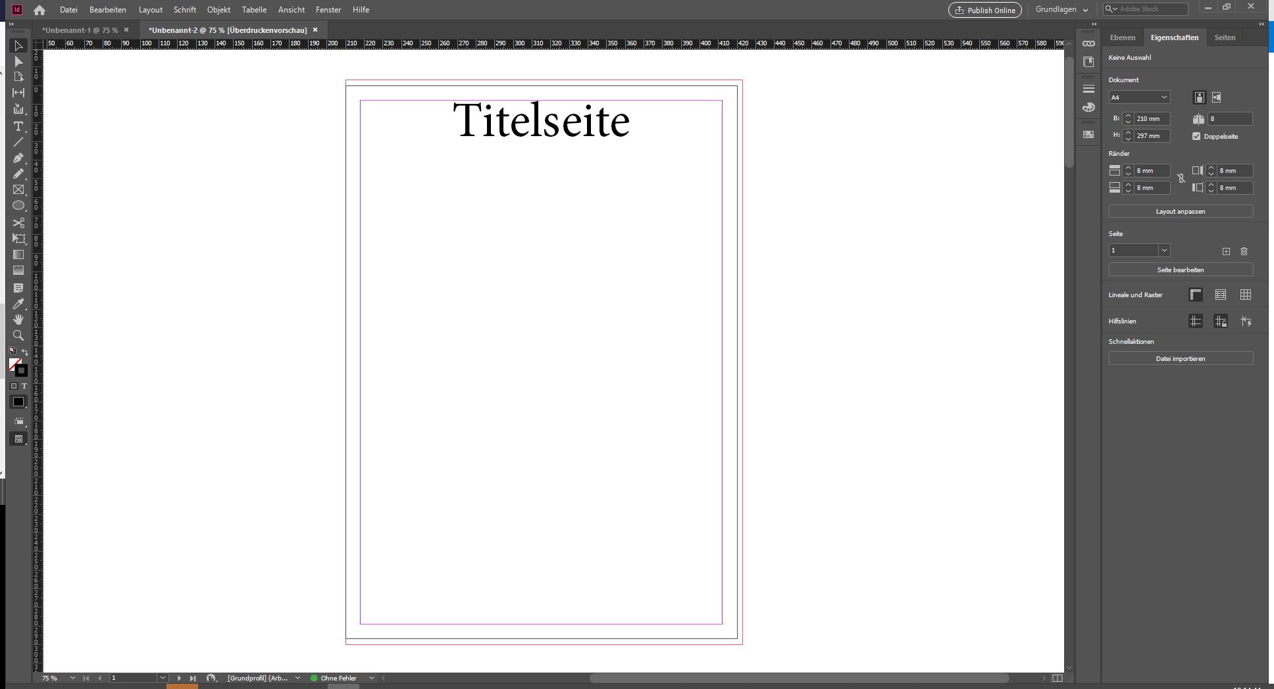Open the Grundlagen workspace dropdown
The height and width of the screenshot is (689, 1274).
pyautogui.click(x=1061, y=10)
